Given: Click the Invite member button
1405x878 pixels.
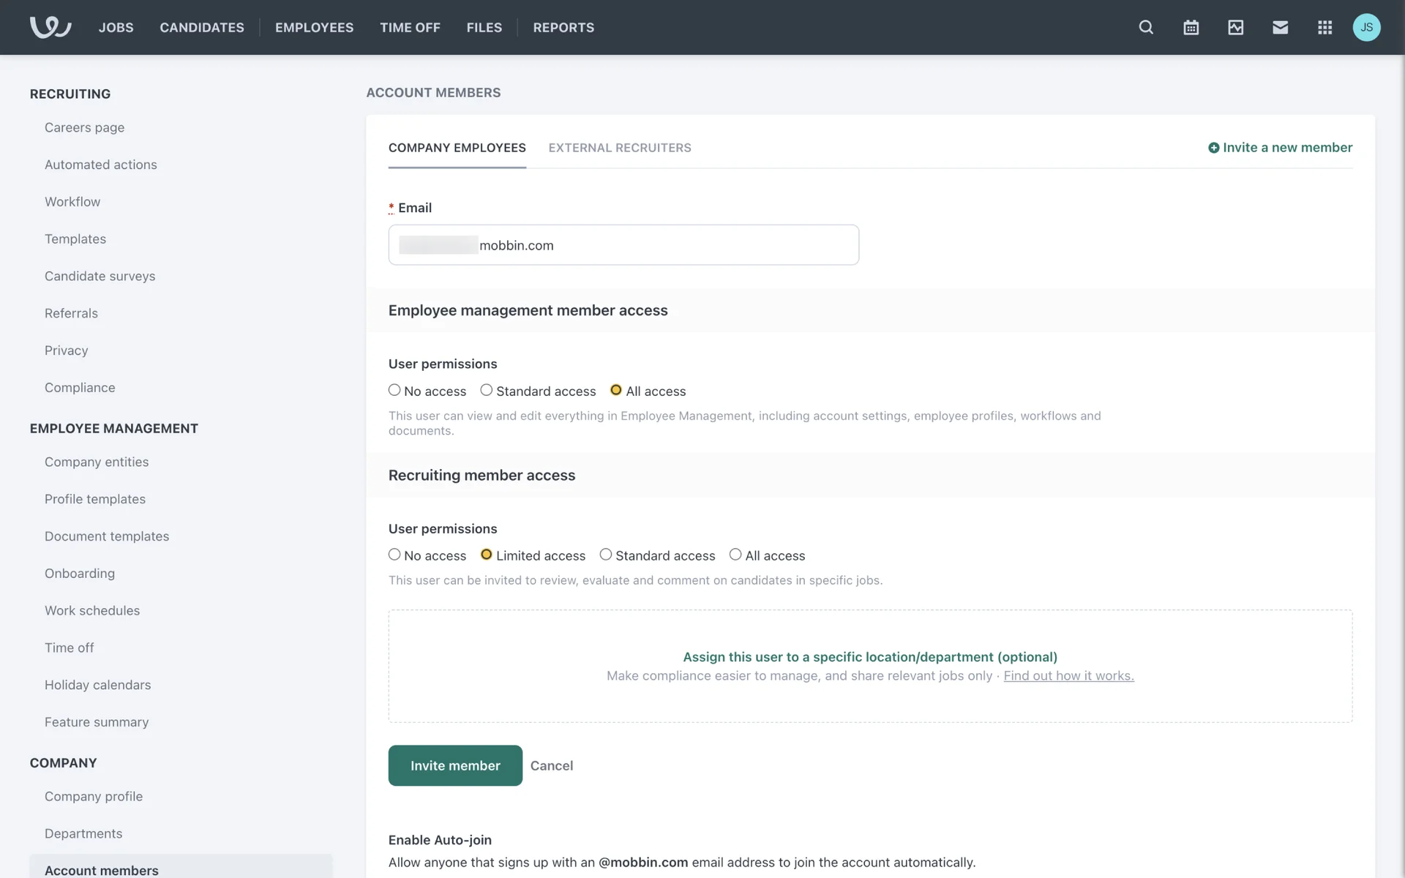Looking at the screenshot, I should (454, 765).
